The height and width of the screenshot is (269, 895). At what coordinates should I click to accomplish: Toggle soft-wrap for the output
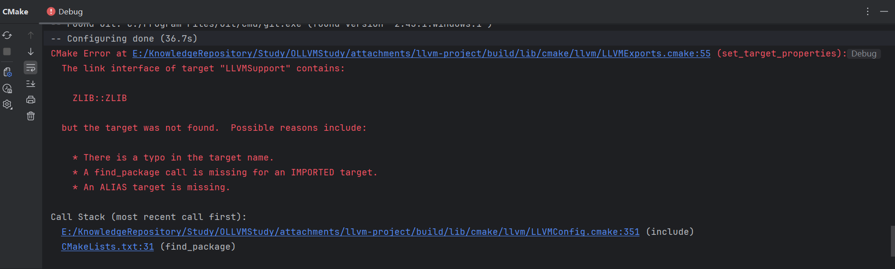click(x=31, y=67)
